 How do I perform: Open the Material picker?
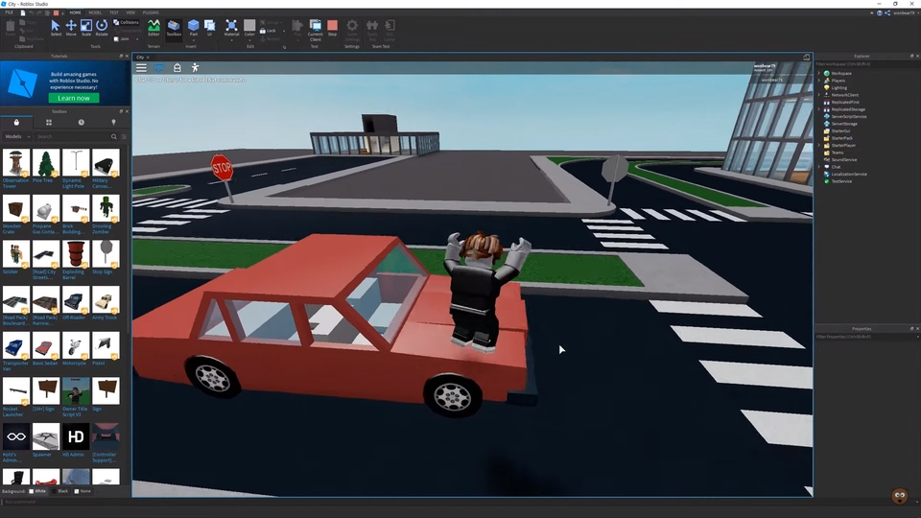click(231, 28)
